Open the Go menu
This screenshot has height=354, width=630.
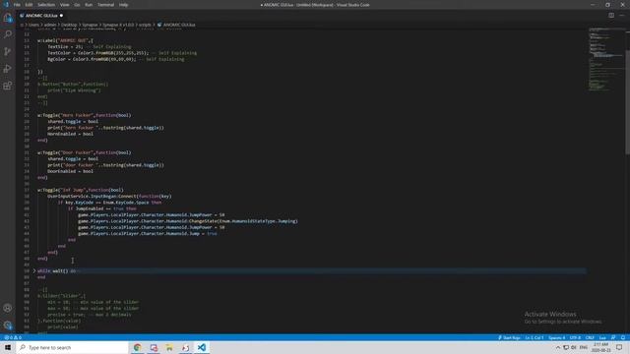pyautogui.click(x=77, y=5)
